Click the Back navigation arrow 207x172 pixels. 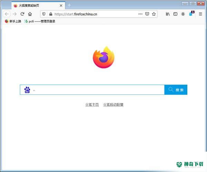7,14
